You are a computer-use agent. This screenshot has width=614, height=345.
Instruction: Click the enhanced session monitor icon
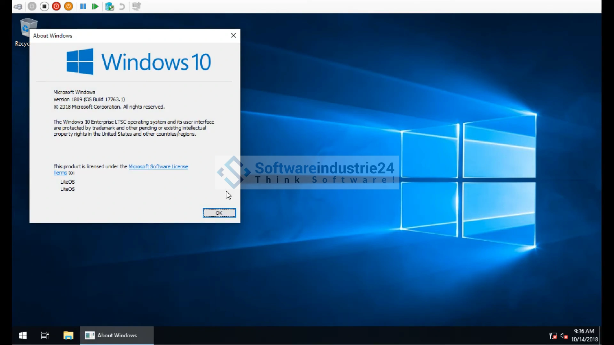[137, 6]
